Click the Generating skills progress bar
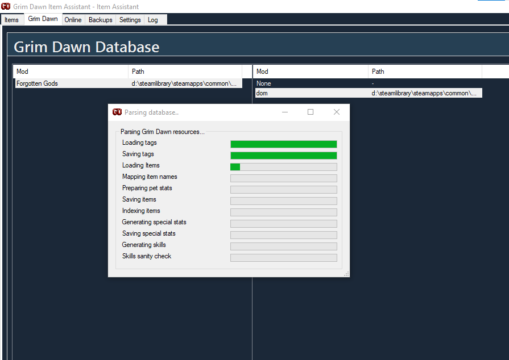 click(284, 246)
